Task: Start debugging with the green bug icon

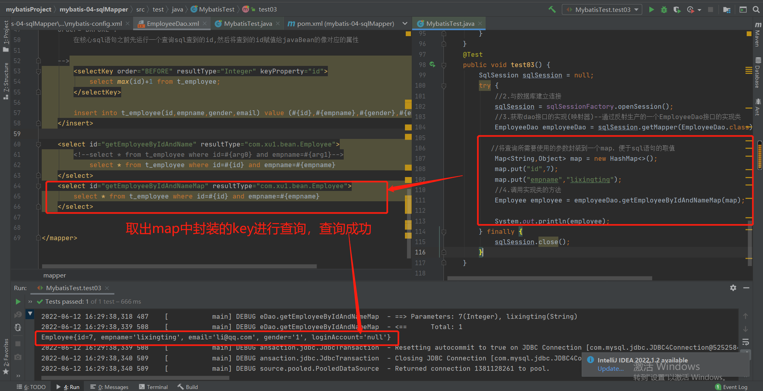Action: [x=664, y=10]
